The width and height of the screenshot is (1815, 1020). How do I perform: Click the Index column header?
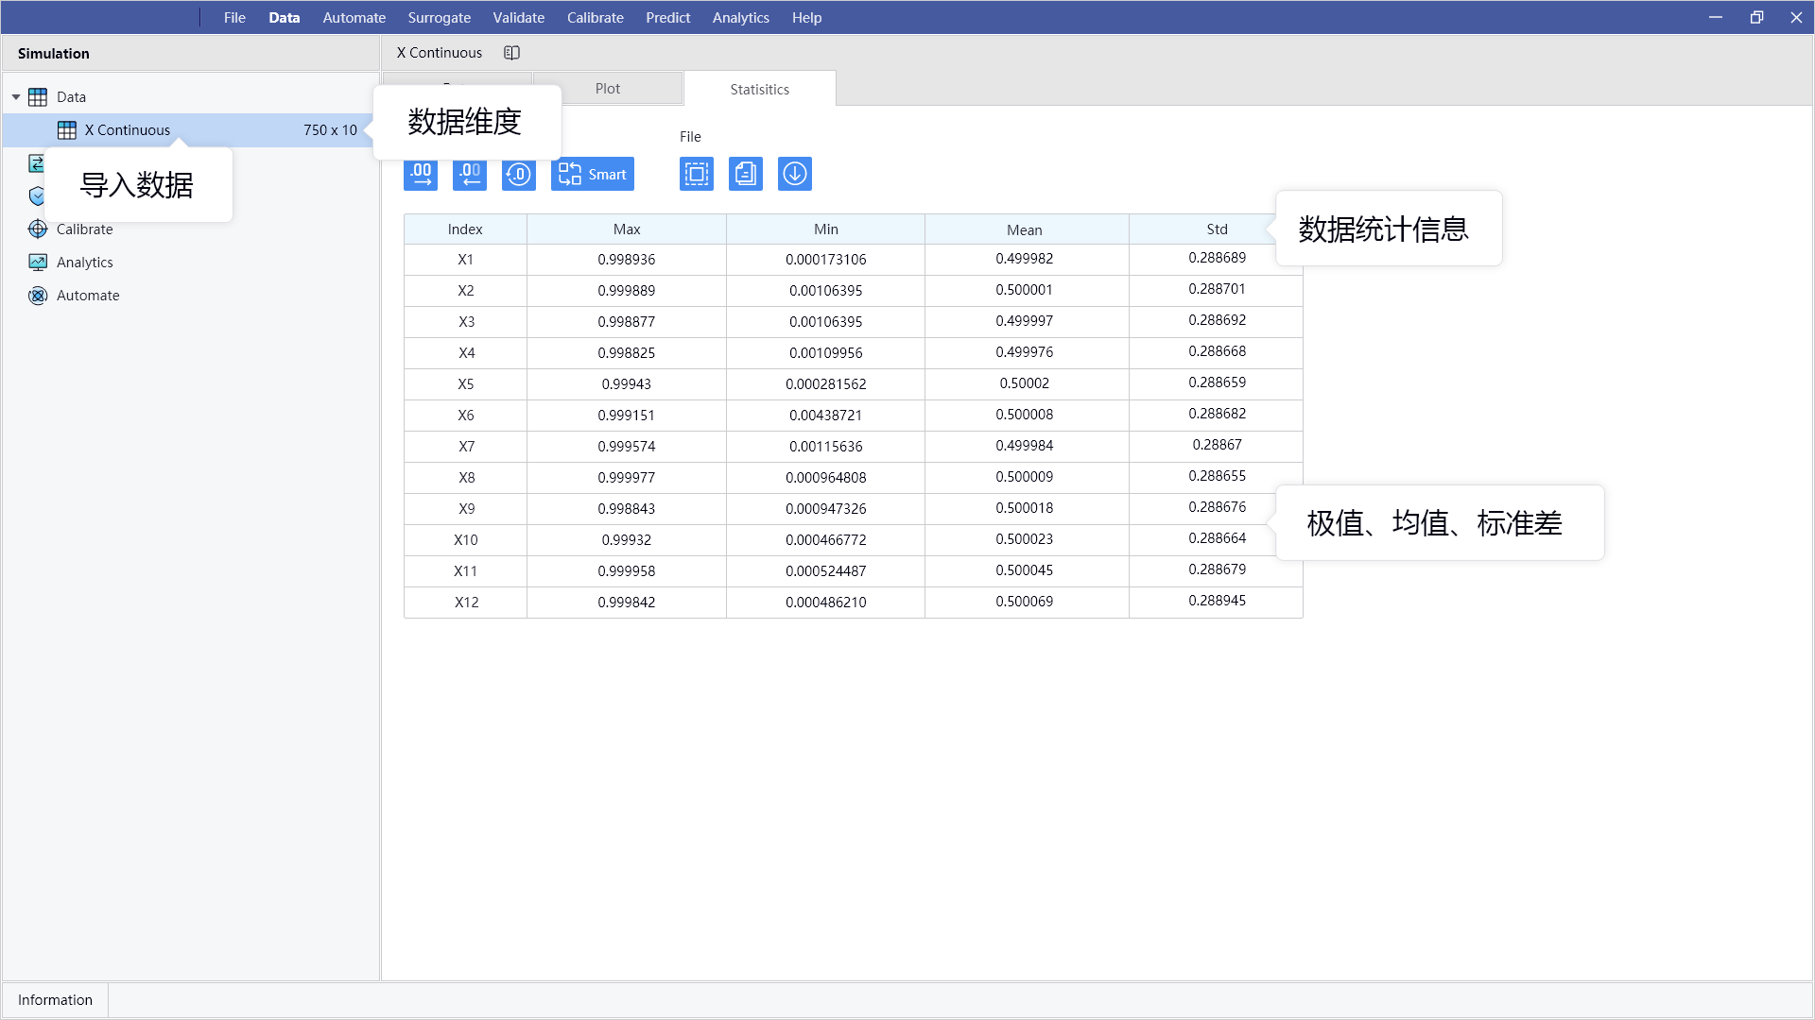pos(465,229)
